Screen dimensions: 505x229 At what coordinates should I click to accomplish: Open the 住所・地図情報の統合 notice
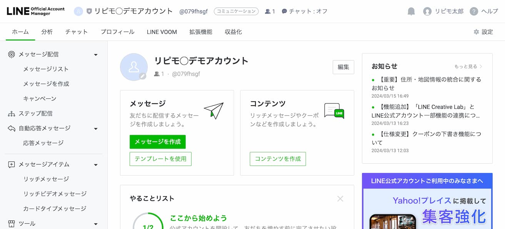pyautogui.click(x=427, y=84)
